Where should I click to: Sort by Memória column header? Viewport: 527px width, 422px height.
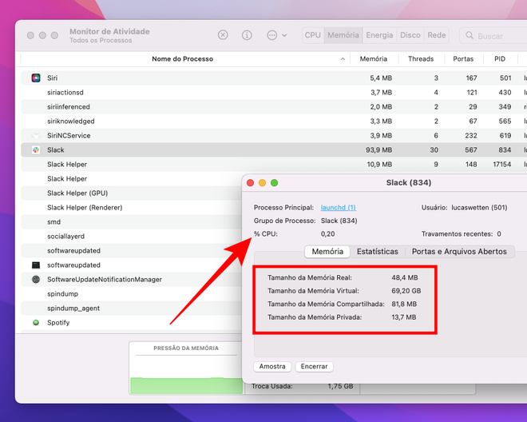coord(374,59)
